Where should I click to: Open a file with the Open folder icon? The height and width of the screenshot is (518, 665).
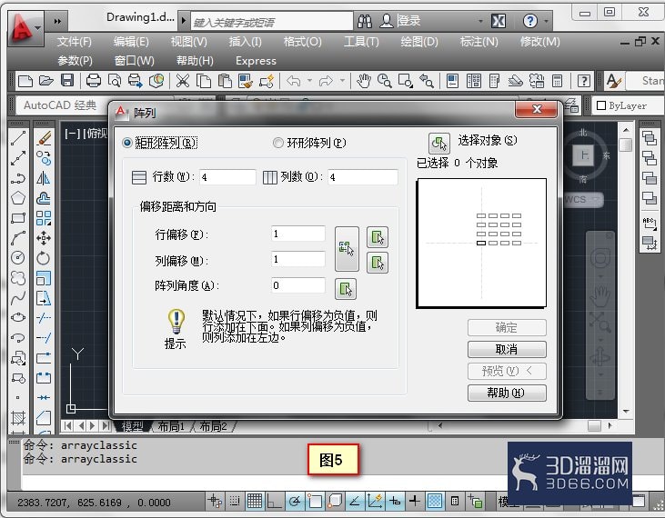[x=46, y=81]
